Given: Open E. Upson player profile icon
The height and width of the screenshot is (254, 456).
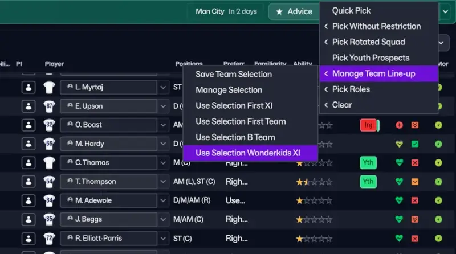Looking at the screenshot, I should click(x=28, y=106).
